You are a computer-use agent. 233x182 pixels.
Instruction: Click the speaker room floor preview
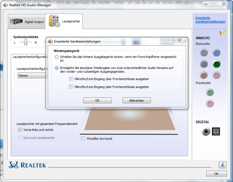(x=130, y=119)
